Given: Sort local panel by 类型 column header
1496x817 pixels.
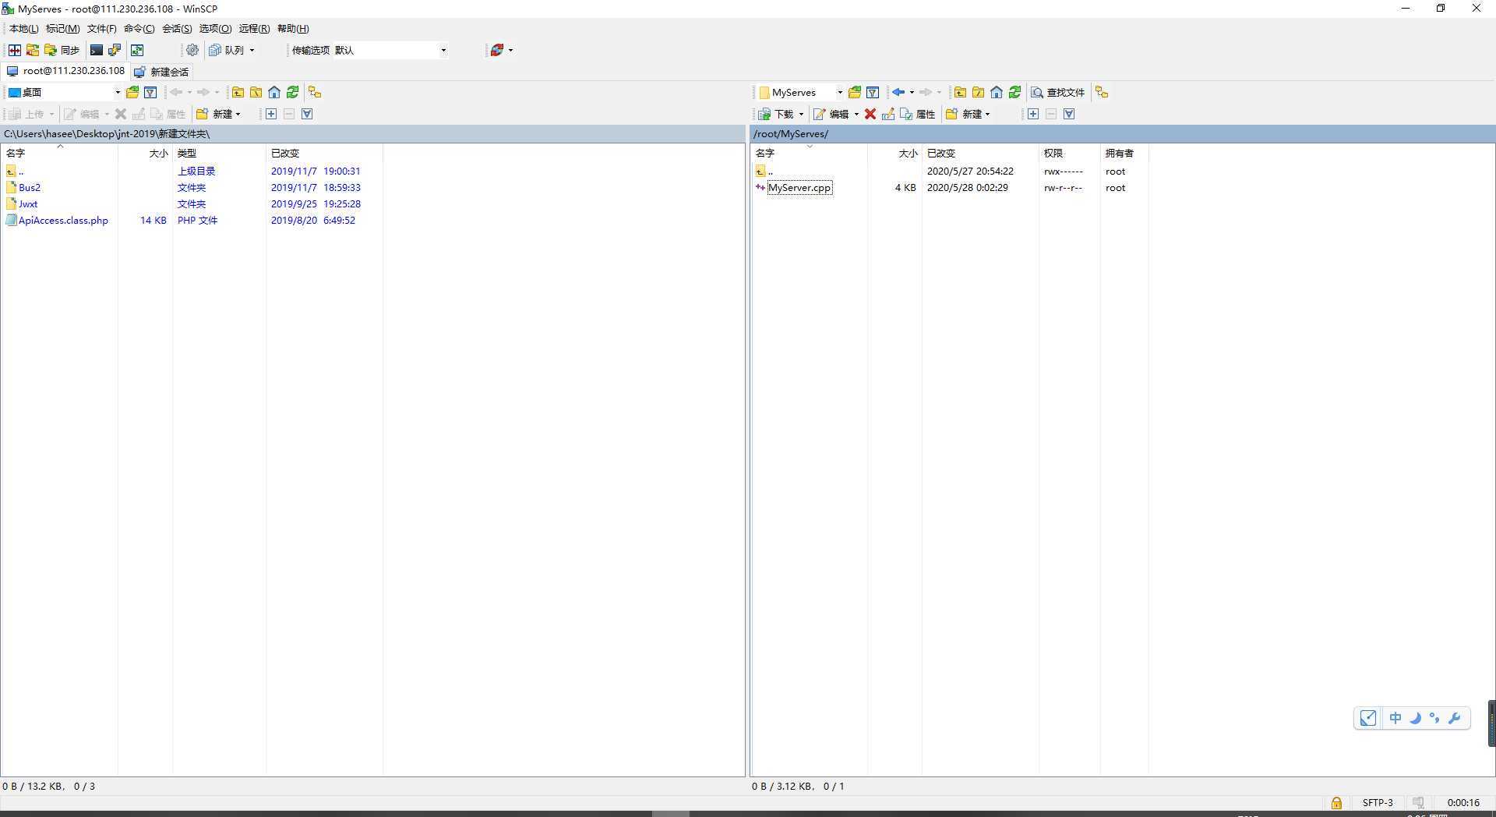Looking at the screenshot, I should pyautogui.click(x=219, y=153).
